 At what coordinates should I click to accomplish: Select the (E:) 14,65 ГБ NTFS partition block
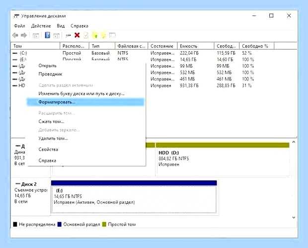pos(134,196)
